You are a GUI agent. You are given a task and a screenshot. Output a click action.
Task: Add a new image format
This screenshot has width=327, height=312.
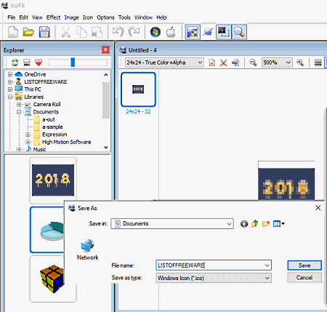pyautogui.click(x=212, y=63)
